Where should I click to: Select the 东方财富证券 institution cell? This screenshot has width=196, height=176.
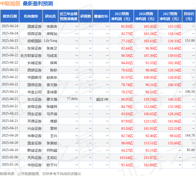coord(31,56)
